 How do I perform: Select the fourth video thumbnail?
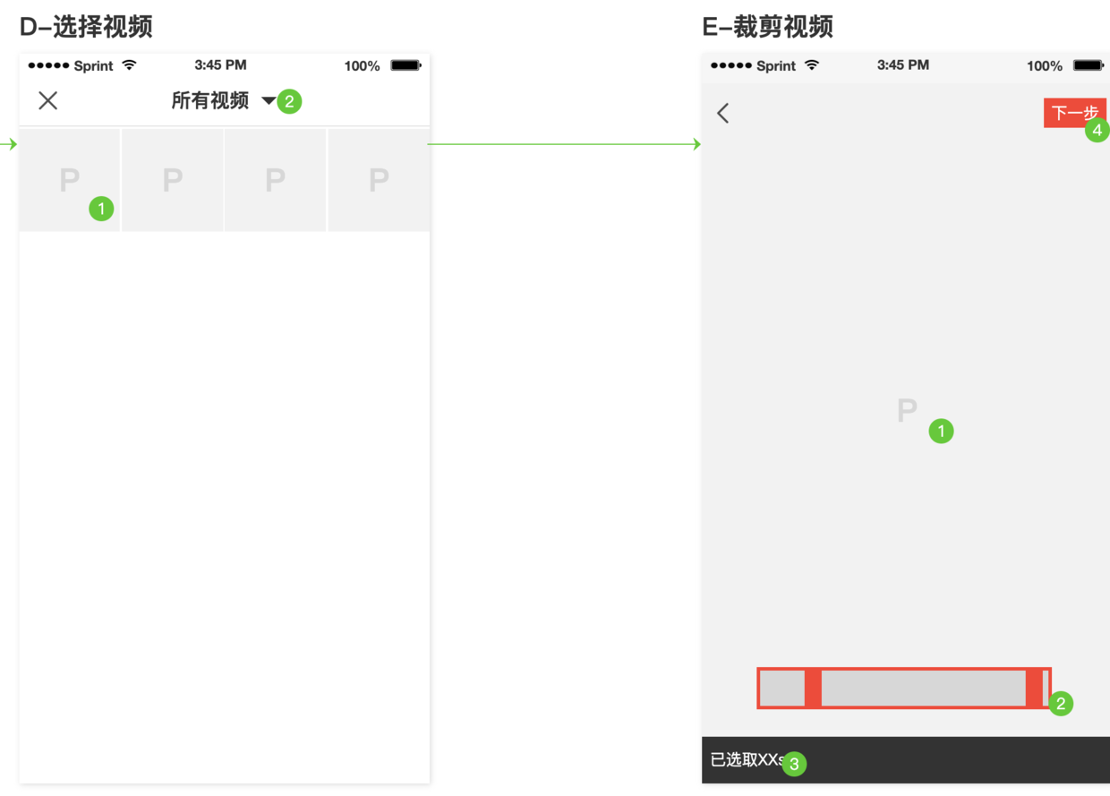point(380,180)
